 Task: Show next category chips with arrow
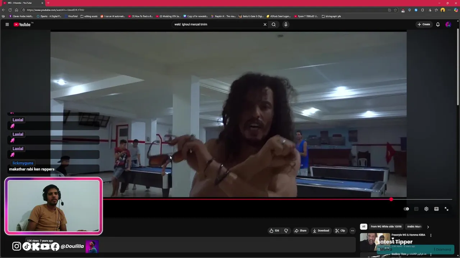click(428, 226)
